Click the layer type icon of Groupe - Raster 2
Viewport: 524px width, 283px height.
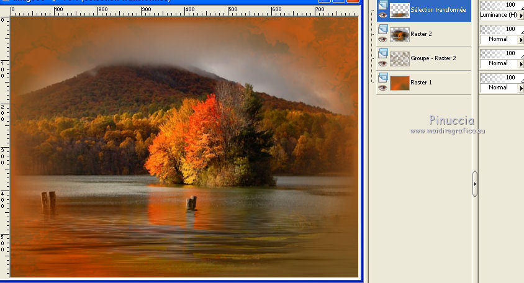click(x=383, y=53)
